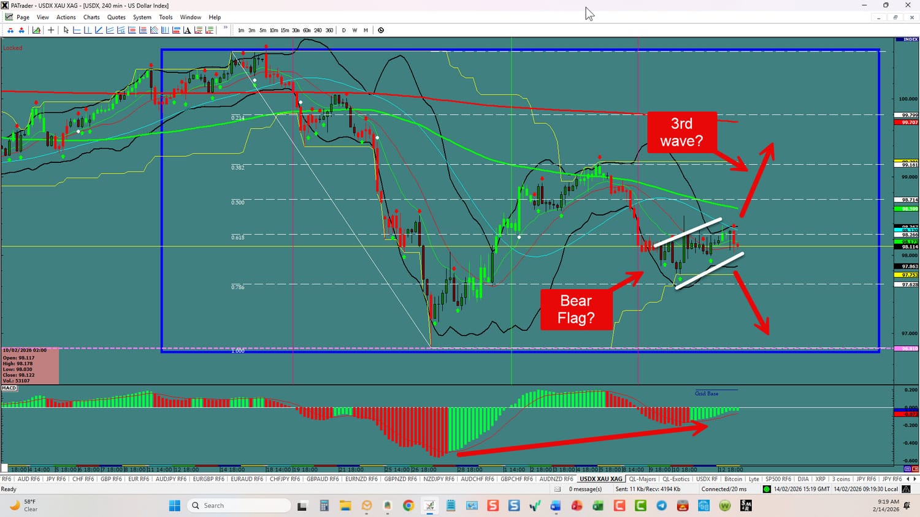The image size is (920, 517).
Task: Open the Page menu
Action: click(x=23, y=17)
